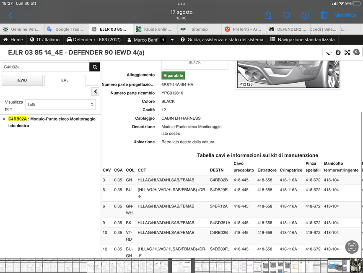Click spare part number YPC912810

pos(172,93)
